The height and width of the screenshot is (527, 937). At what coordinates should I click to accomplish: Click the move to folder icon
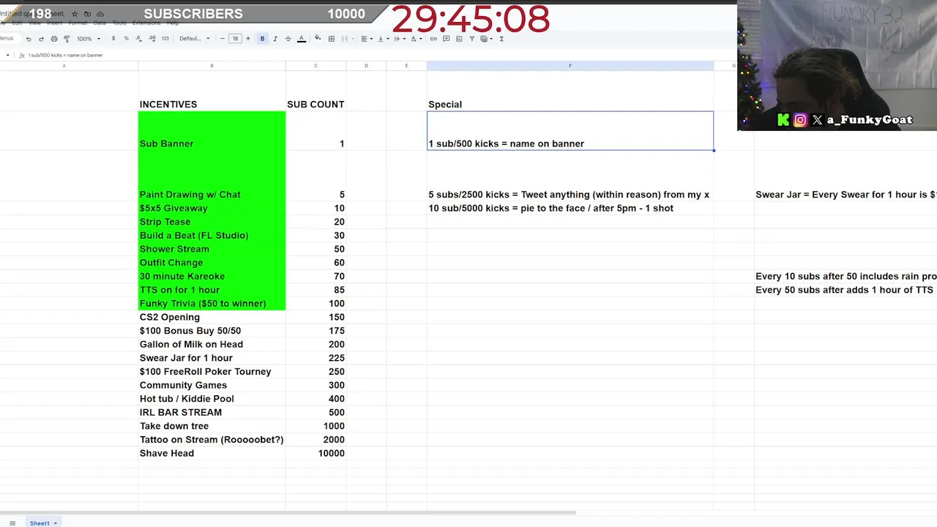tap(87, 14)
